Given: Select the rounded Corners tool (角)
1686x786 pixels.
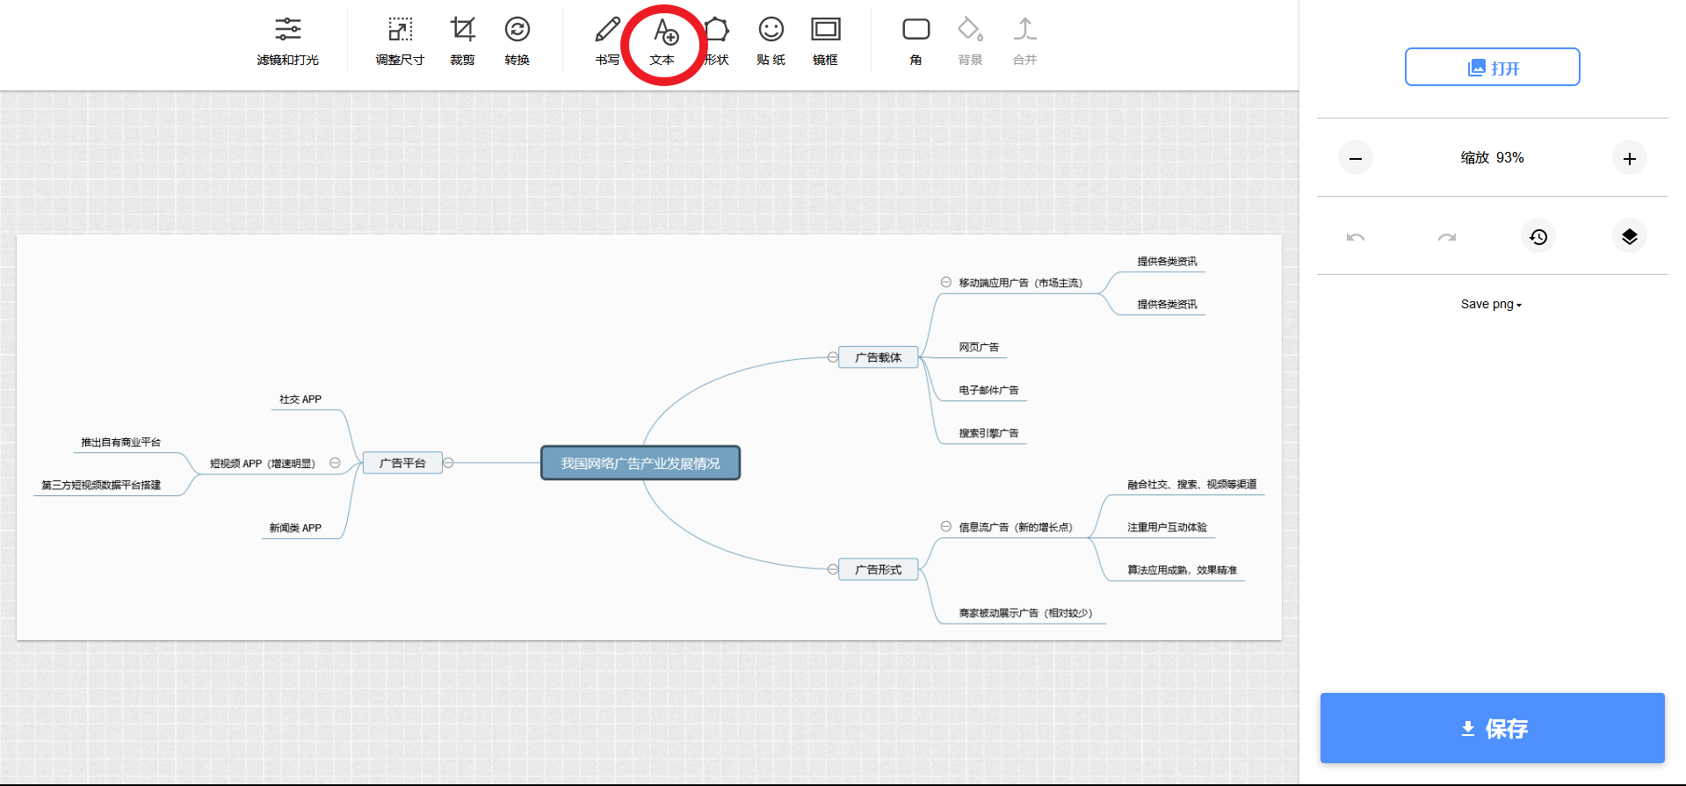Looking at the screenshot, I should [915, 41].
